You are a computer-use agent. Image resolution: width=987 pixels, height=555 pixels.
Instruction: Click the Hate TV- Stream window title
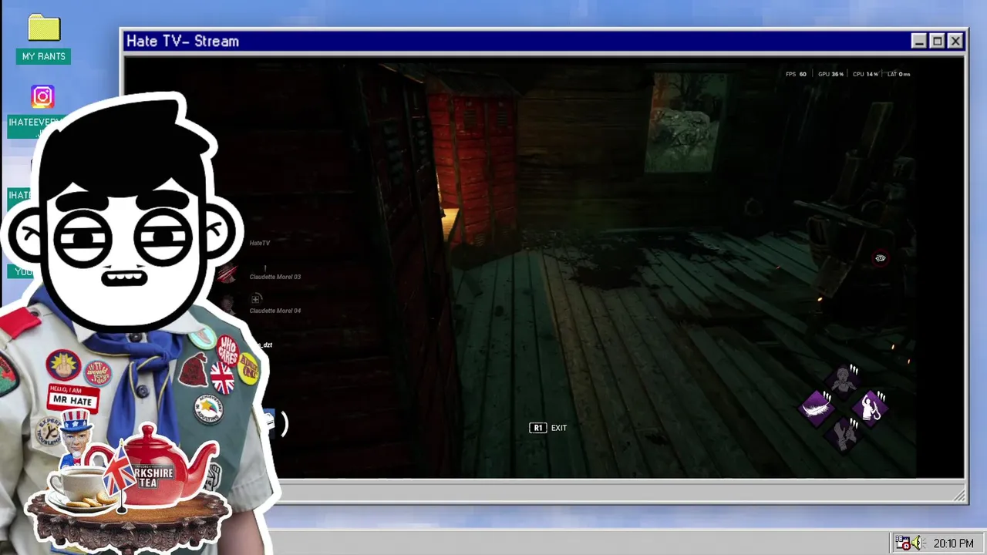tap(183, 42)
